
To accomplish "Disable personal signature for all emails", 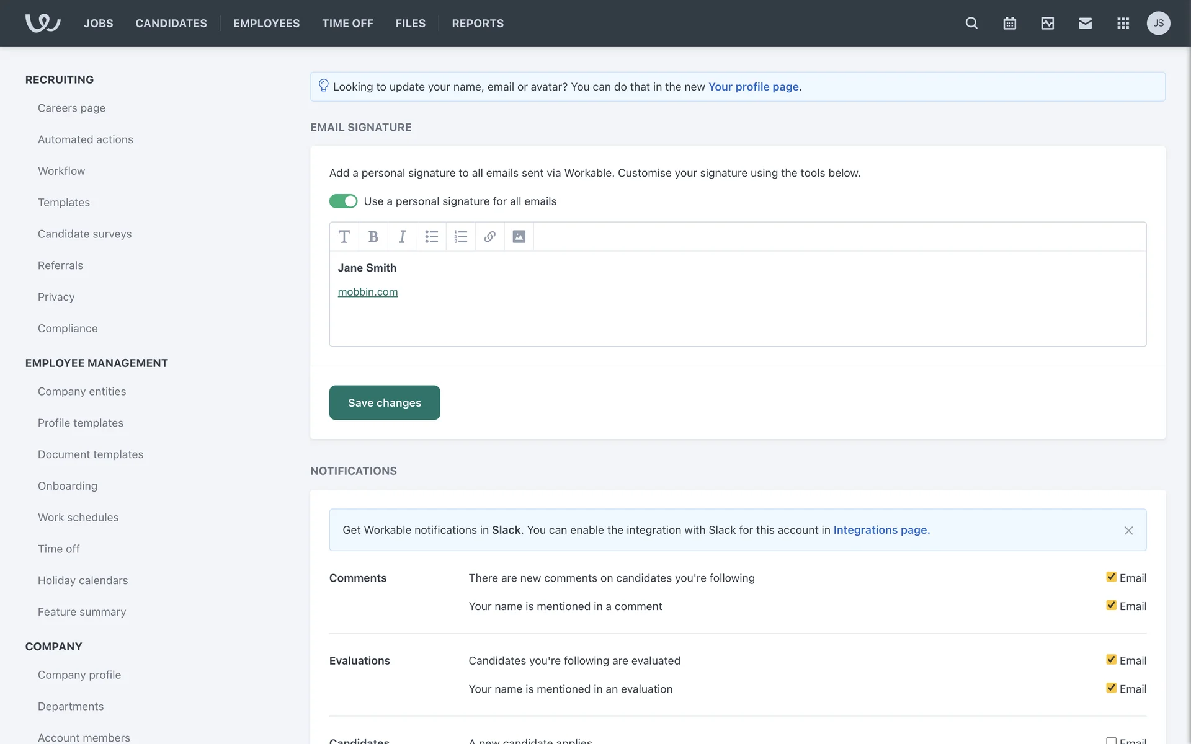I will pos(343,201).
